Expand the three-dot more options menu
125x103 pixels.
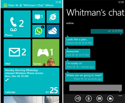click(x=120, y=96)
